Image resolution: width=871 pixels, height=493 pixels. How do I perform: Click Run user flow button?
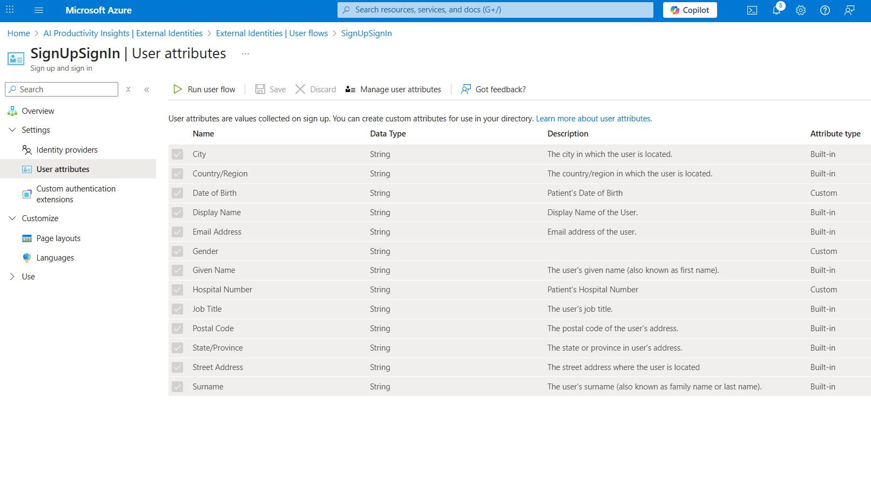coord(204,90)
